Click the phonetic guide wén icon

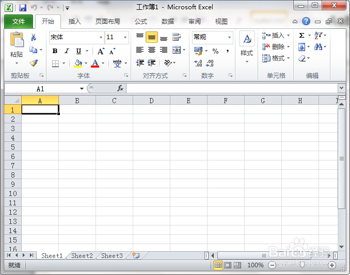click(x=117, y=63)
